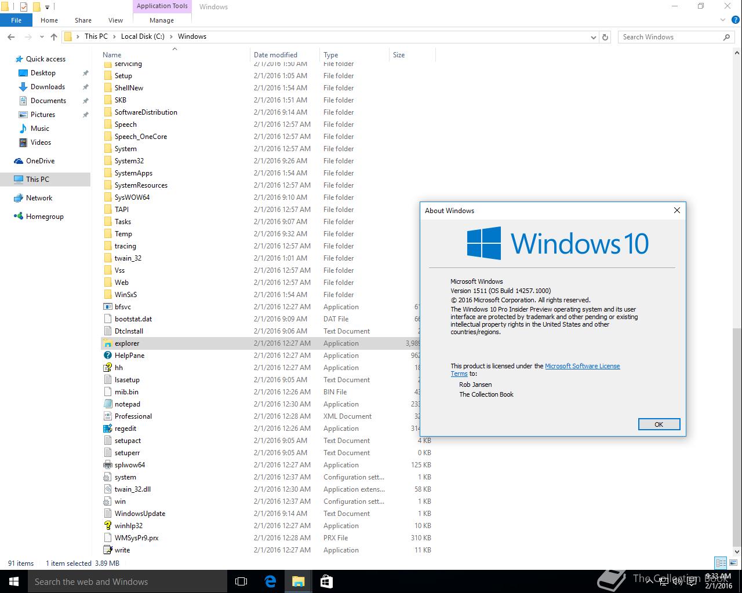Viewport: 742px width, 593px height.
Task: Select This PC in navigation pane
Action: point(38,180)
